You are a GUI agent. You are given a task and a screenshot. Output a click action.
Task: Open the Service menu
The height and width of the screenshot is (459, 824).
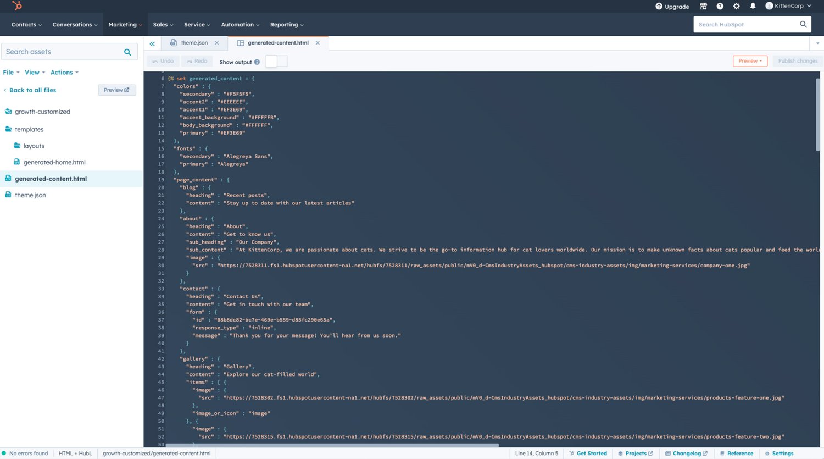coord(197,25)
